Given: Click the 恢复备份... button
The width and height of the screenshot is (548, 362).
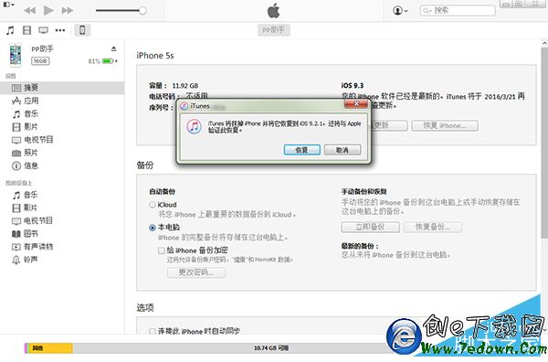Looking at the screenshot, I should pyautogui.click(x=433, y=227).
